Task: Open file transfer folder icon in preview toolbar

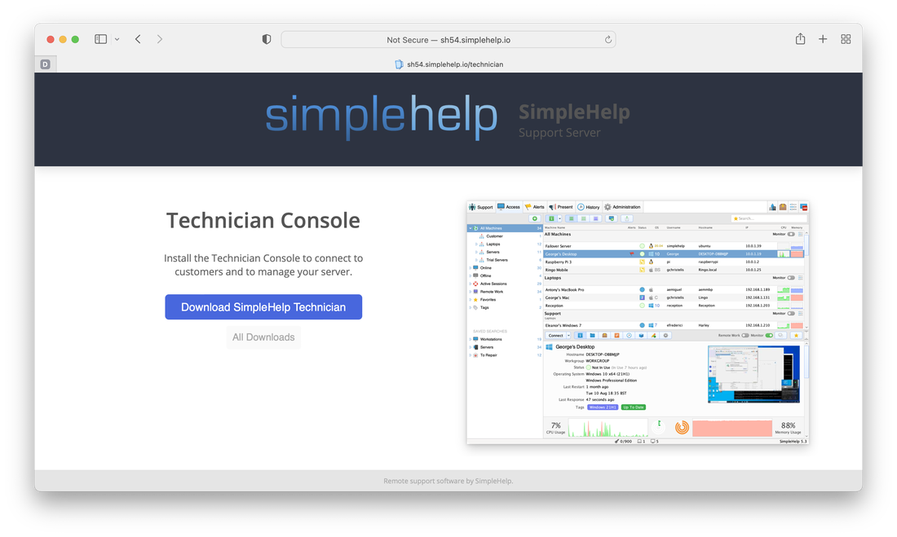Action: pos(592,336)
